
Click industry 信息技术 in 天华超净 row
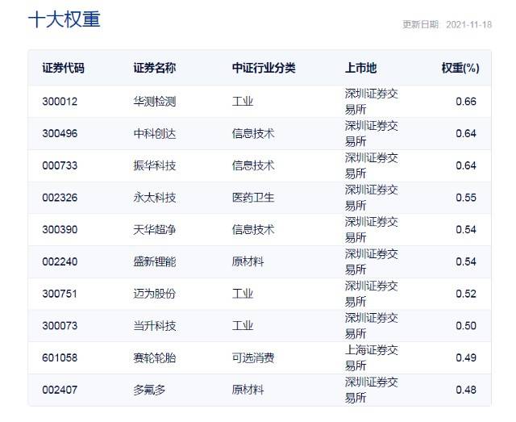click(253, 230)
